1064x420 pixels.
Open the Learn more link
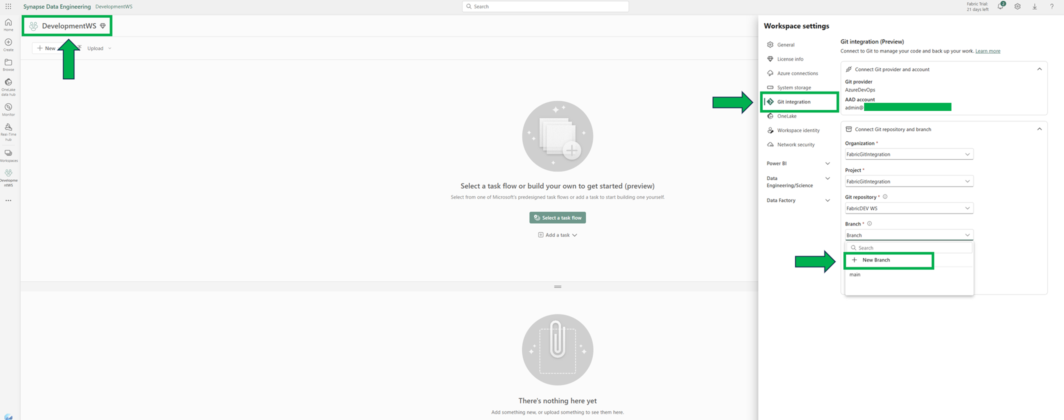coord(987,51)
